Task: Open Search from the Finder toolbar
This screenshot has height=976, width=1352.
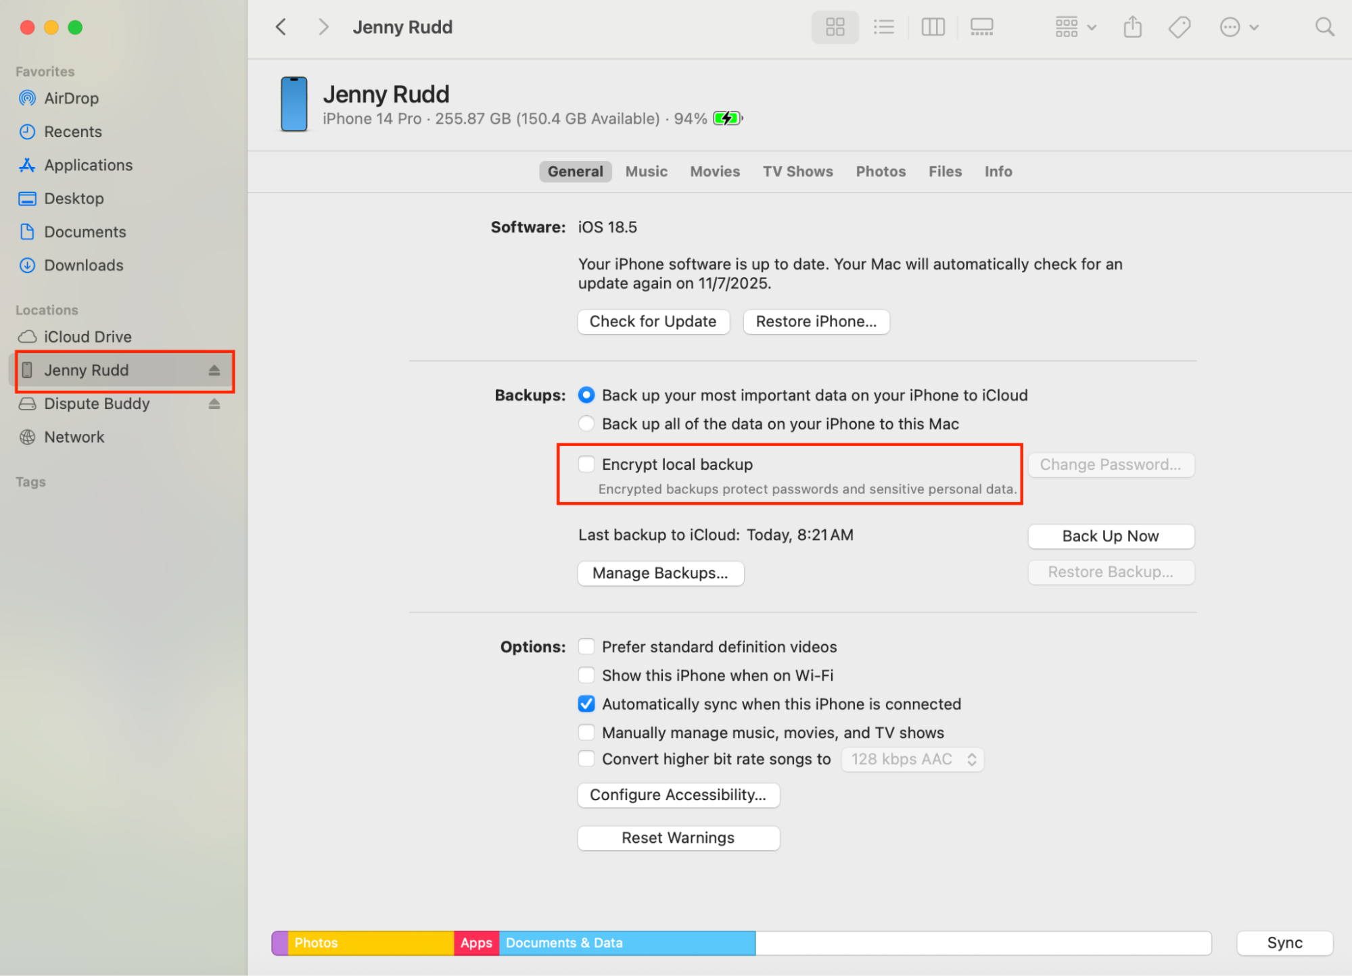Action: (x=1324, y=26)
